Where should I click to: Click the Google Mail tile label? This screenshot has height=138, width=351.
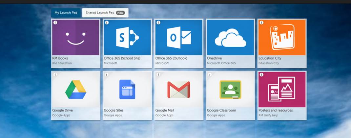(165, 111)
